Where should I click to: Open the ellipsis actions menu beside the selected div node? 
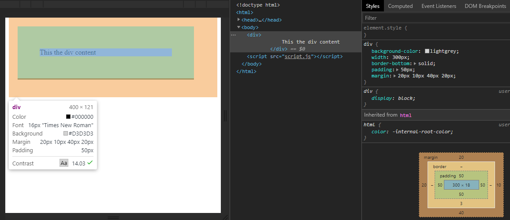click(x=233, y=35)
